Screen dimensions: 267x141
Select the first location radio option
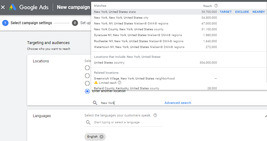coord(87,68)
